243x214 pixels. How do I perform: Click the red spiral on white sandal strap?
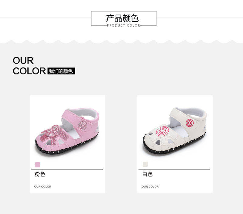click(190, 123)
